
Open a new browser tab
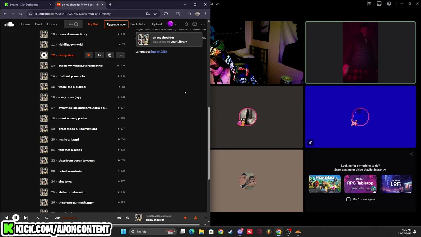(x=110, y=4)
